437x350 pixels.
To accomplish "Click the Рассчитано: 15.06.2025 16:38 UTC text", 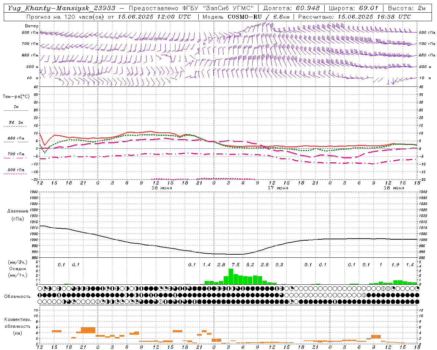I will click(x=354, y=17).
